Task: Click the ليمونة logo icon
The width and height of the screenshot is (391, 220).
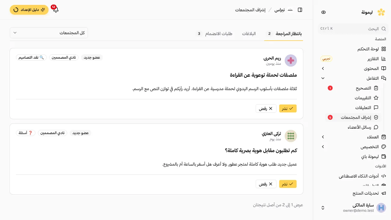Action: pyautogui.click(x=381, y=12)
